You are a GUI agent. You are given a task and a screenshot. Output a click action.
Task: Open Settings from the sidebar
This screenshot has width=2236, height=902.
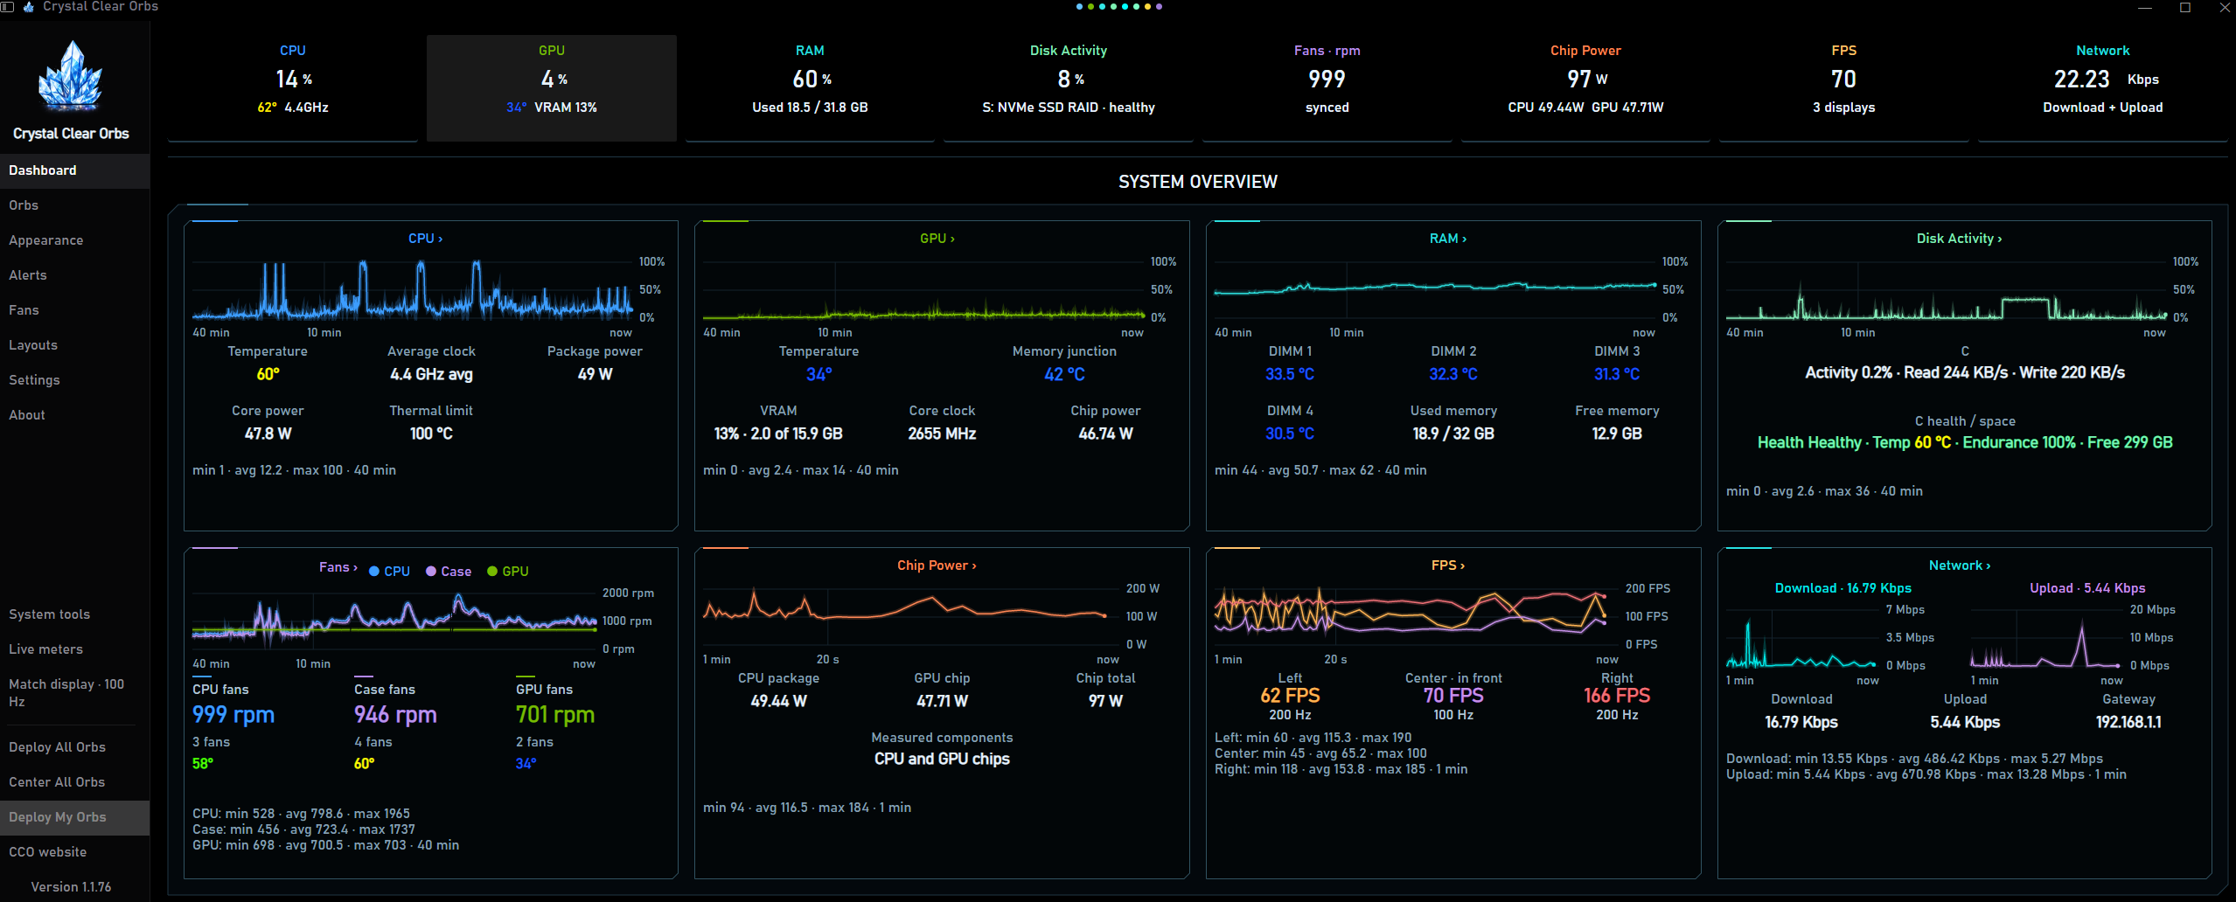point(74,380)
